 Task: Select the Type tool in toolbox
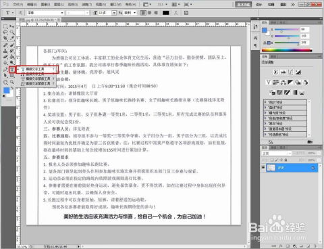click(12, 70)
